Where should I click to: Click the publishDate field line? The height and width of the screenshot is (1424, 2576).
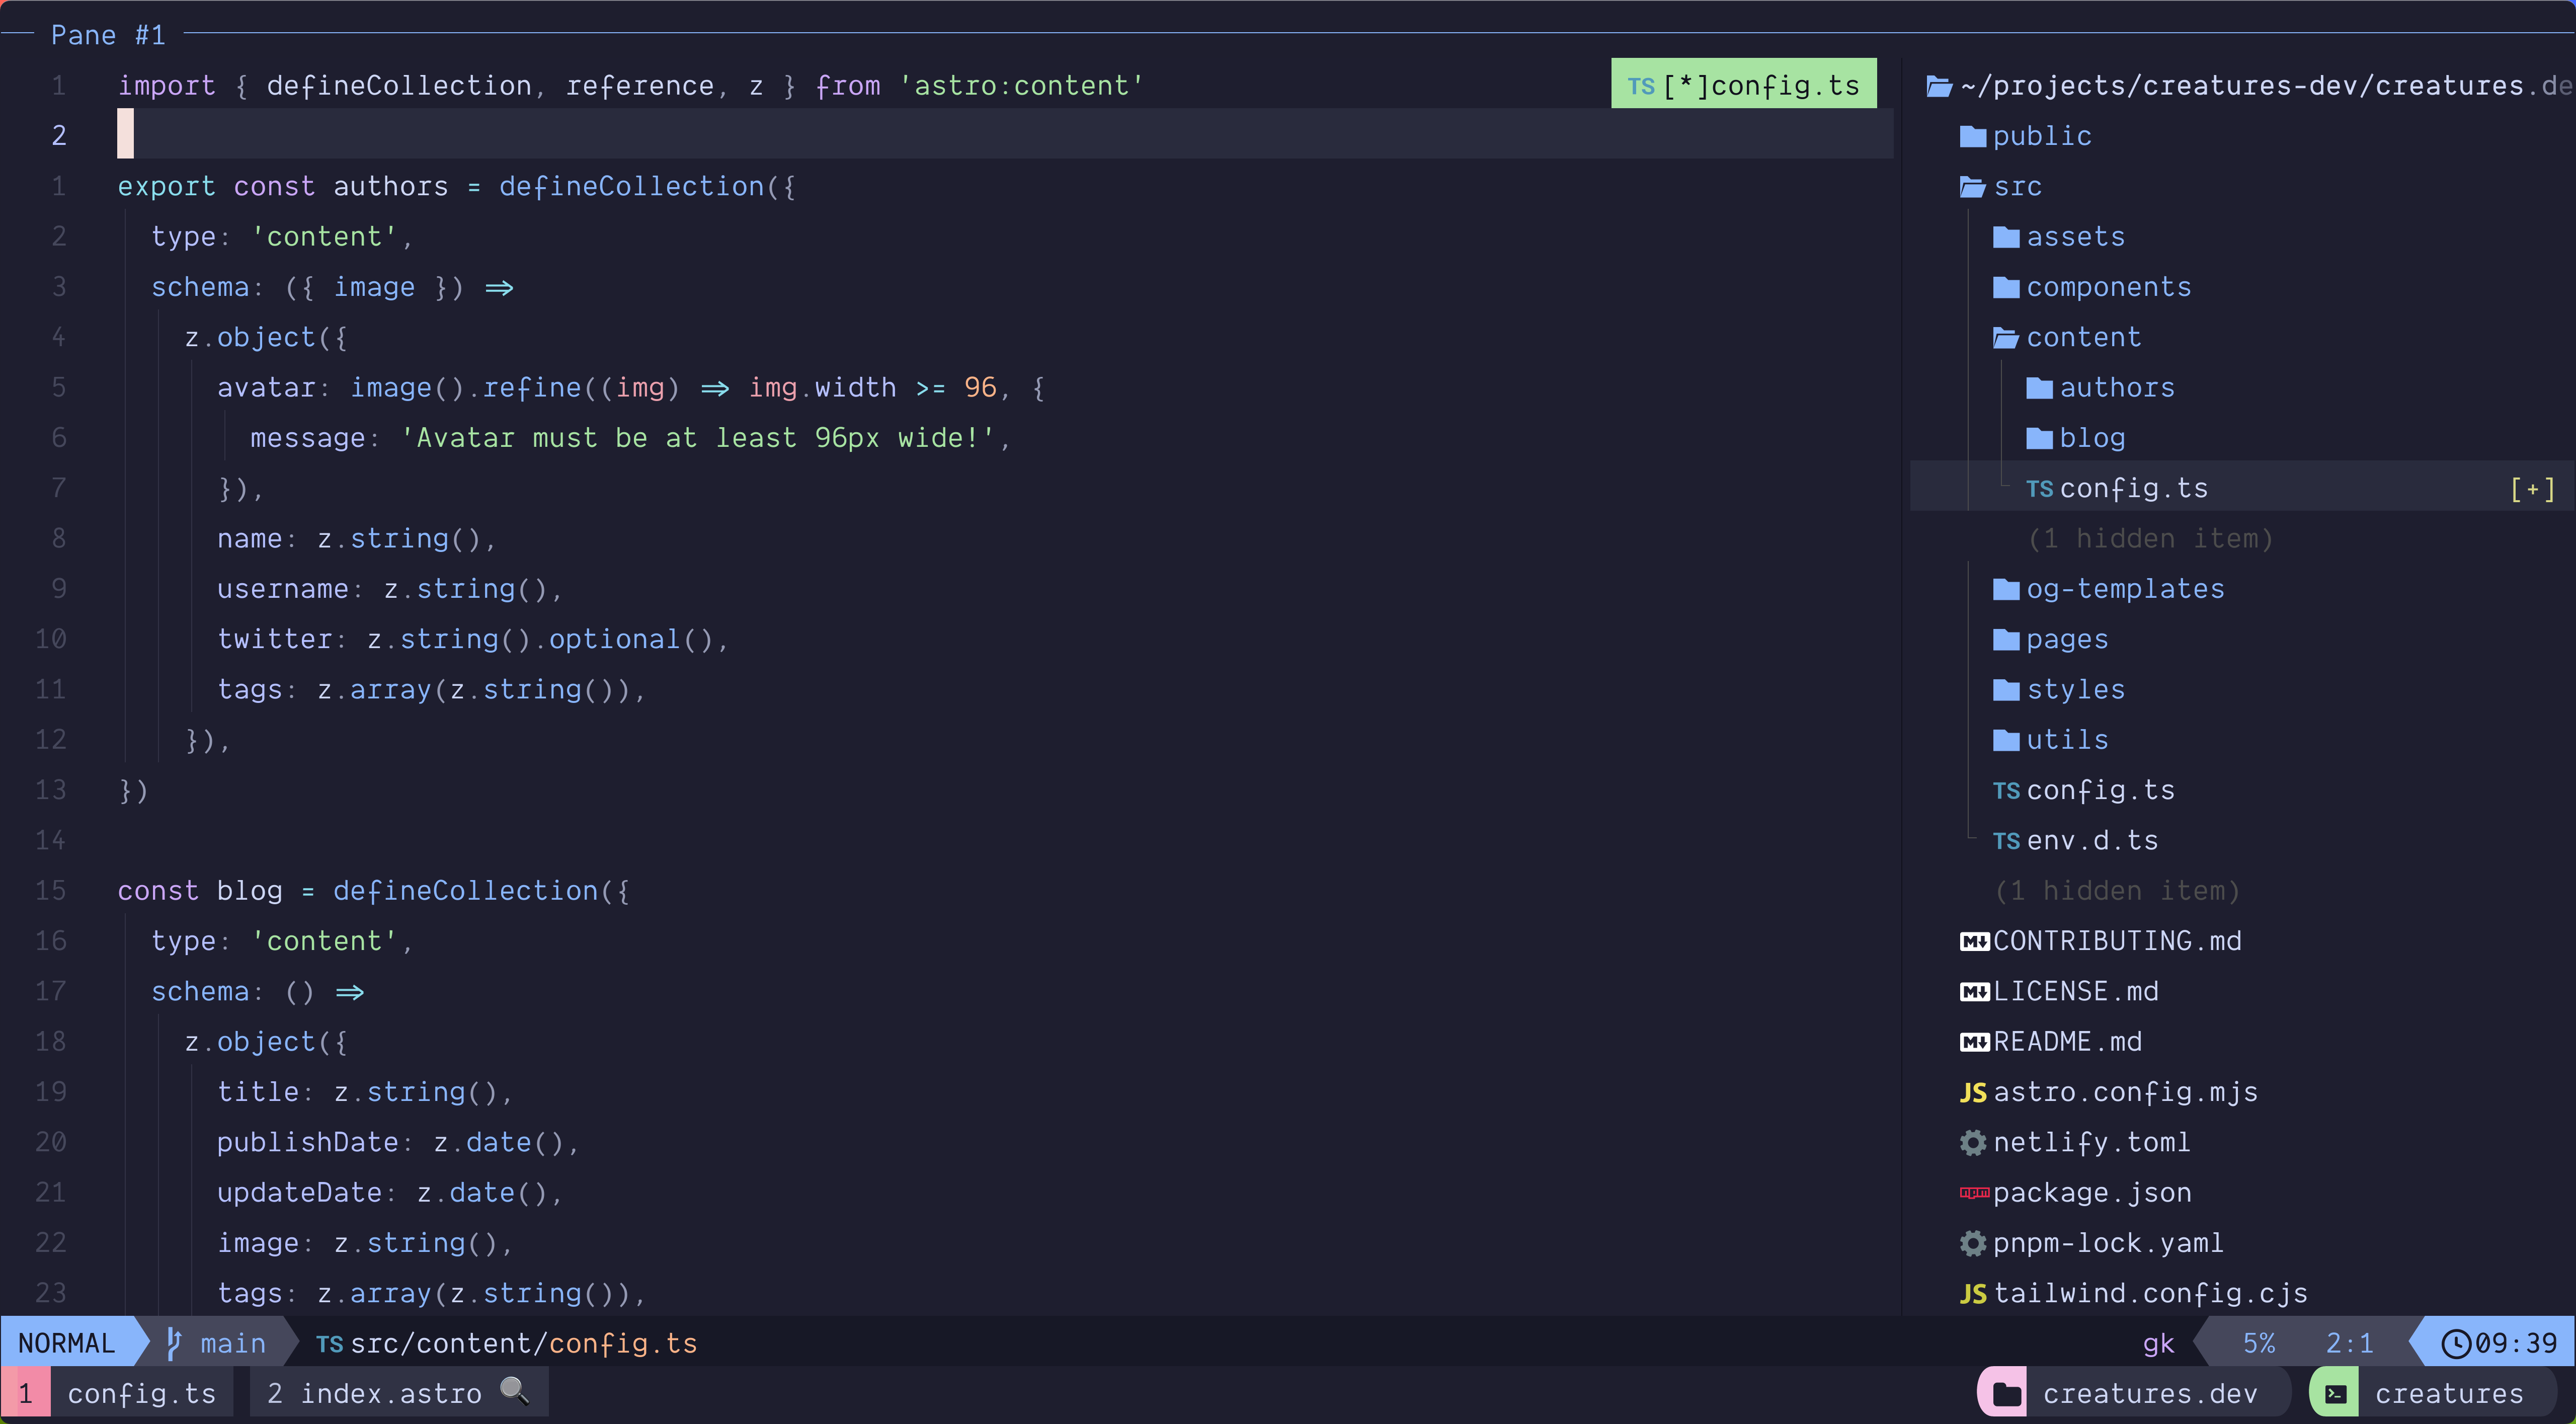[398, 1142]
